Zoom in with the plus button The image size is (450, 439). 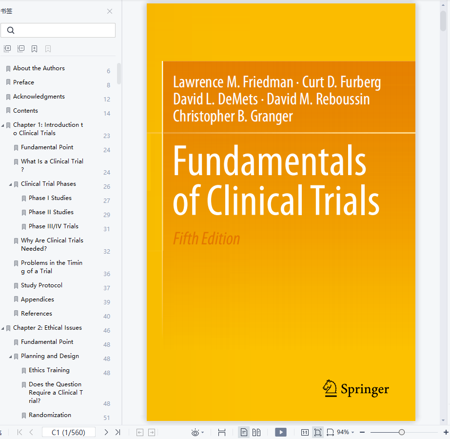point(446,432)
